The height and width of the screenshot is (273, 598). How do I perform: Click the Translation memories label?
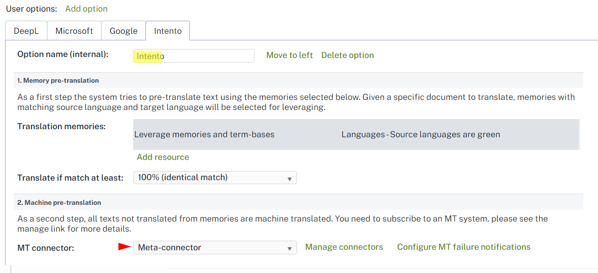pyautogui.click(x=61, y=126)
